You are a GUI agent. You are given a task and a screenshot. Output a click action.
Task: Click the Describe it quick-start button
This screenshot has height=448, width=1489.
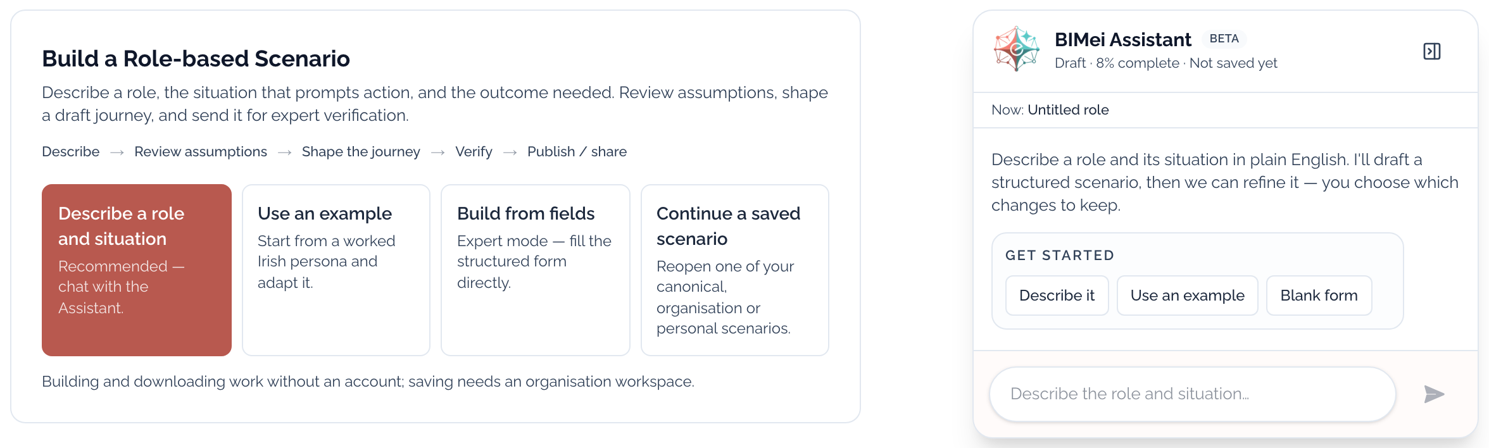tap(1057, 296)
